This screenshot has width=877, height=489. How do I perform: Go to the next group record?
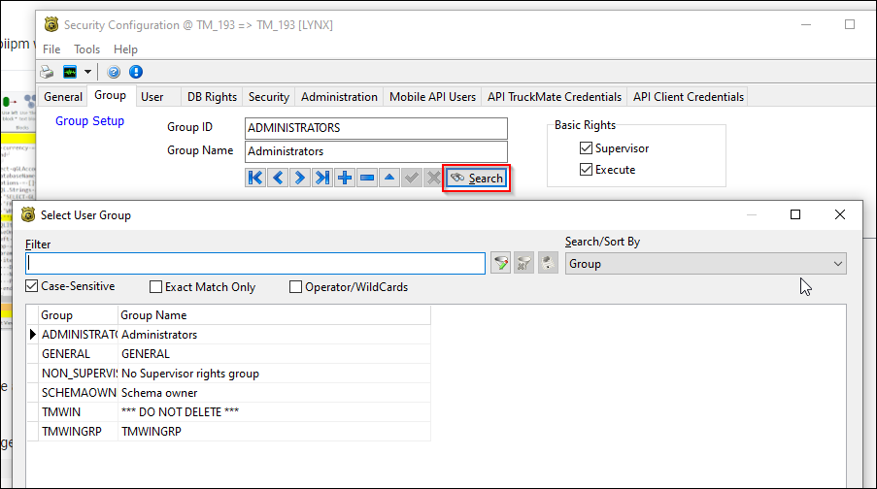(300, 179)
